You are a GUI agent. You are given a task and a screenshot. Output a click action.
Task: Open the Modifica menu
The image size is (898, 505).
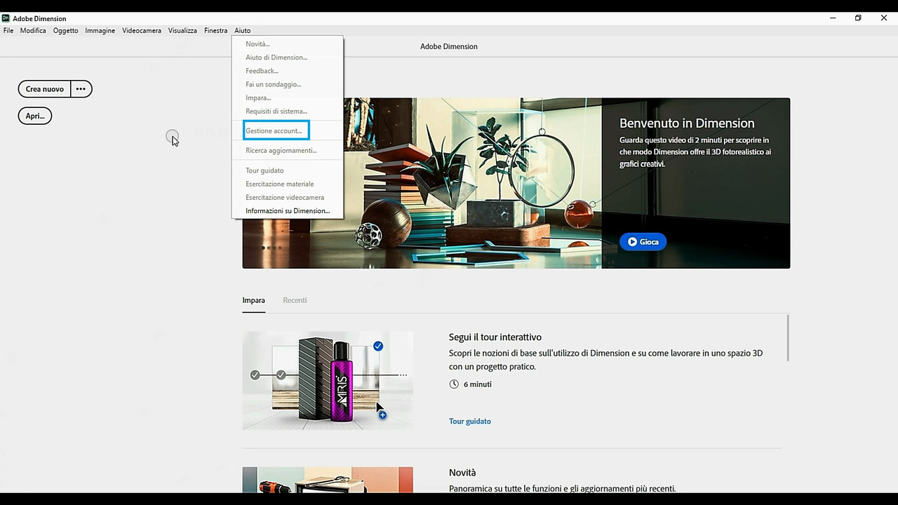click(33, 31)
